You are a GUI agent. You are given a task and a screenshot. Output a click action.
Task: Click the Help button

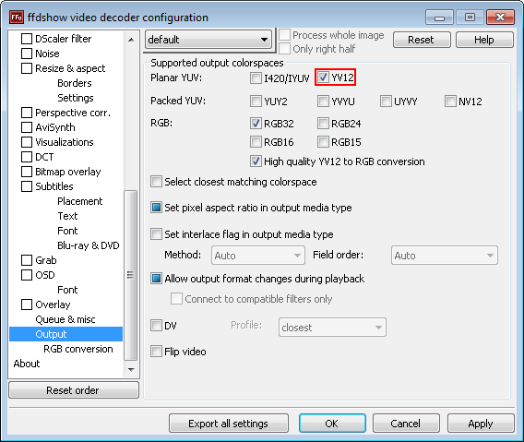click(x=484, y=40)
